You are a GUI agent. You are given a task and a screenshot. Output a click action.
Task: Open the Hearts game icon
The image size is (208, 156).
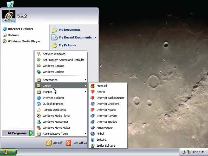point(93,92)
